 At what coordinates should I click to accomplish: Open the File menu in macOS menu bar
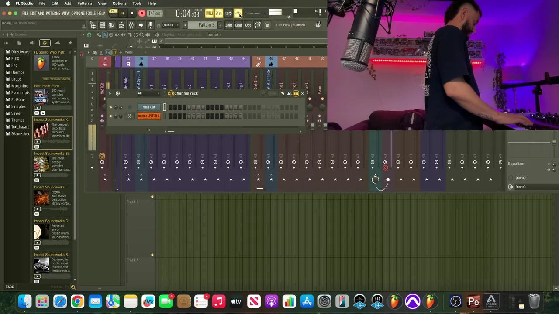tap(42, 3)
